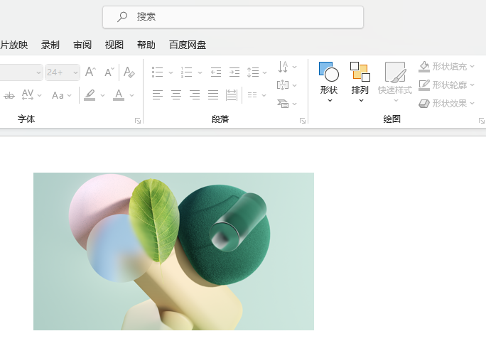Apply text highlight color
Image resolution: width=486 pixels, height=363 pixels.
(90, 95)
